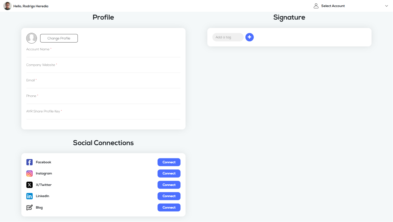This screenshot has width=393, height=222.
Task: Click the person icon beside Select Account
Action: 316,6
